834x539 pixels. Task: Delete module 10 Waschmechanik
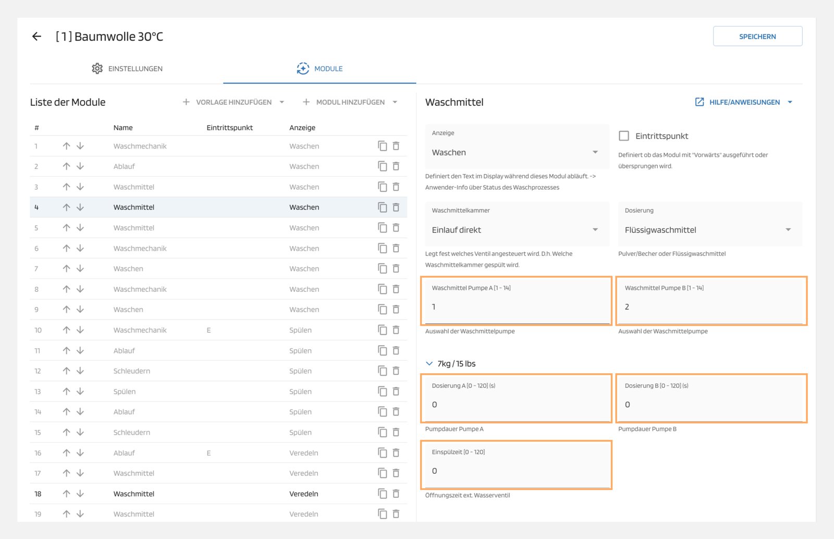point(396,330)
